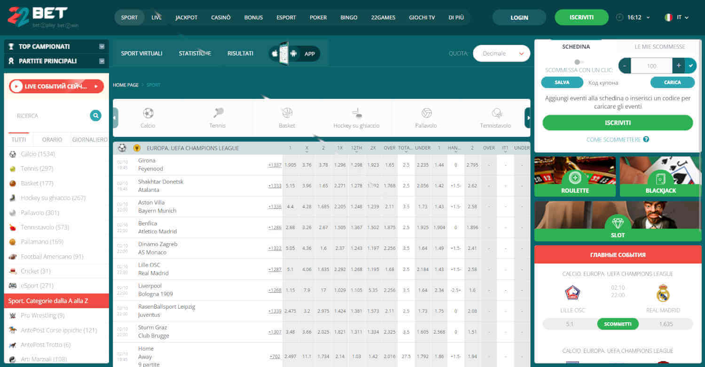Open the Europa UEFA Champions League header
705x367 pixels.
[193, 148]
